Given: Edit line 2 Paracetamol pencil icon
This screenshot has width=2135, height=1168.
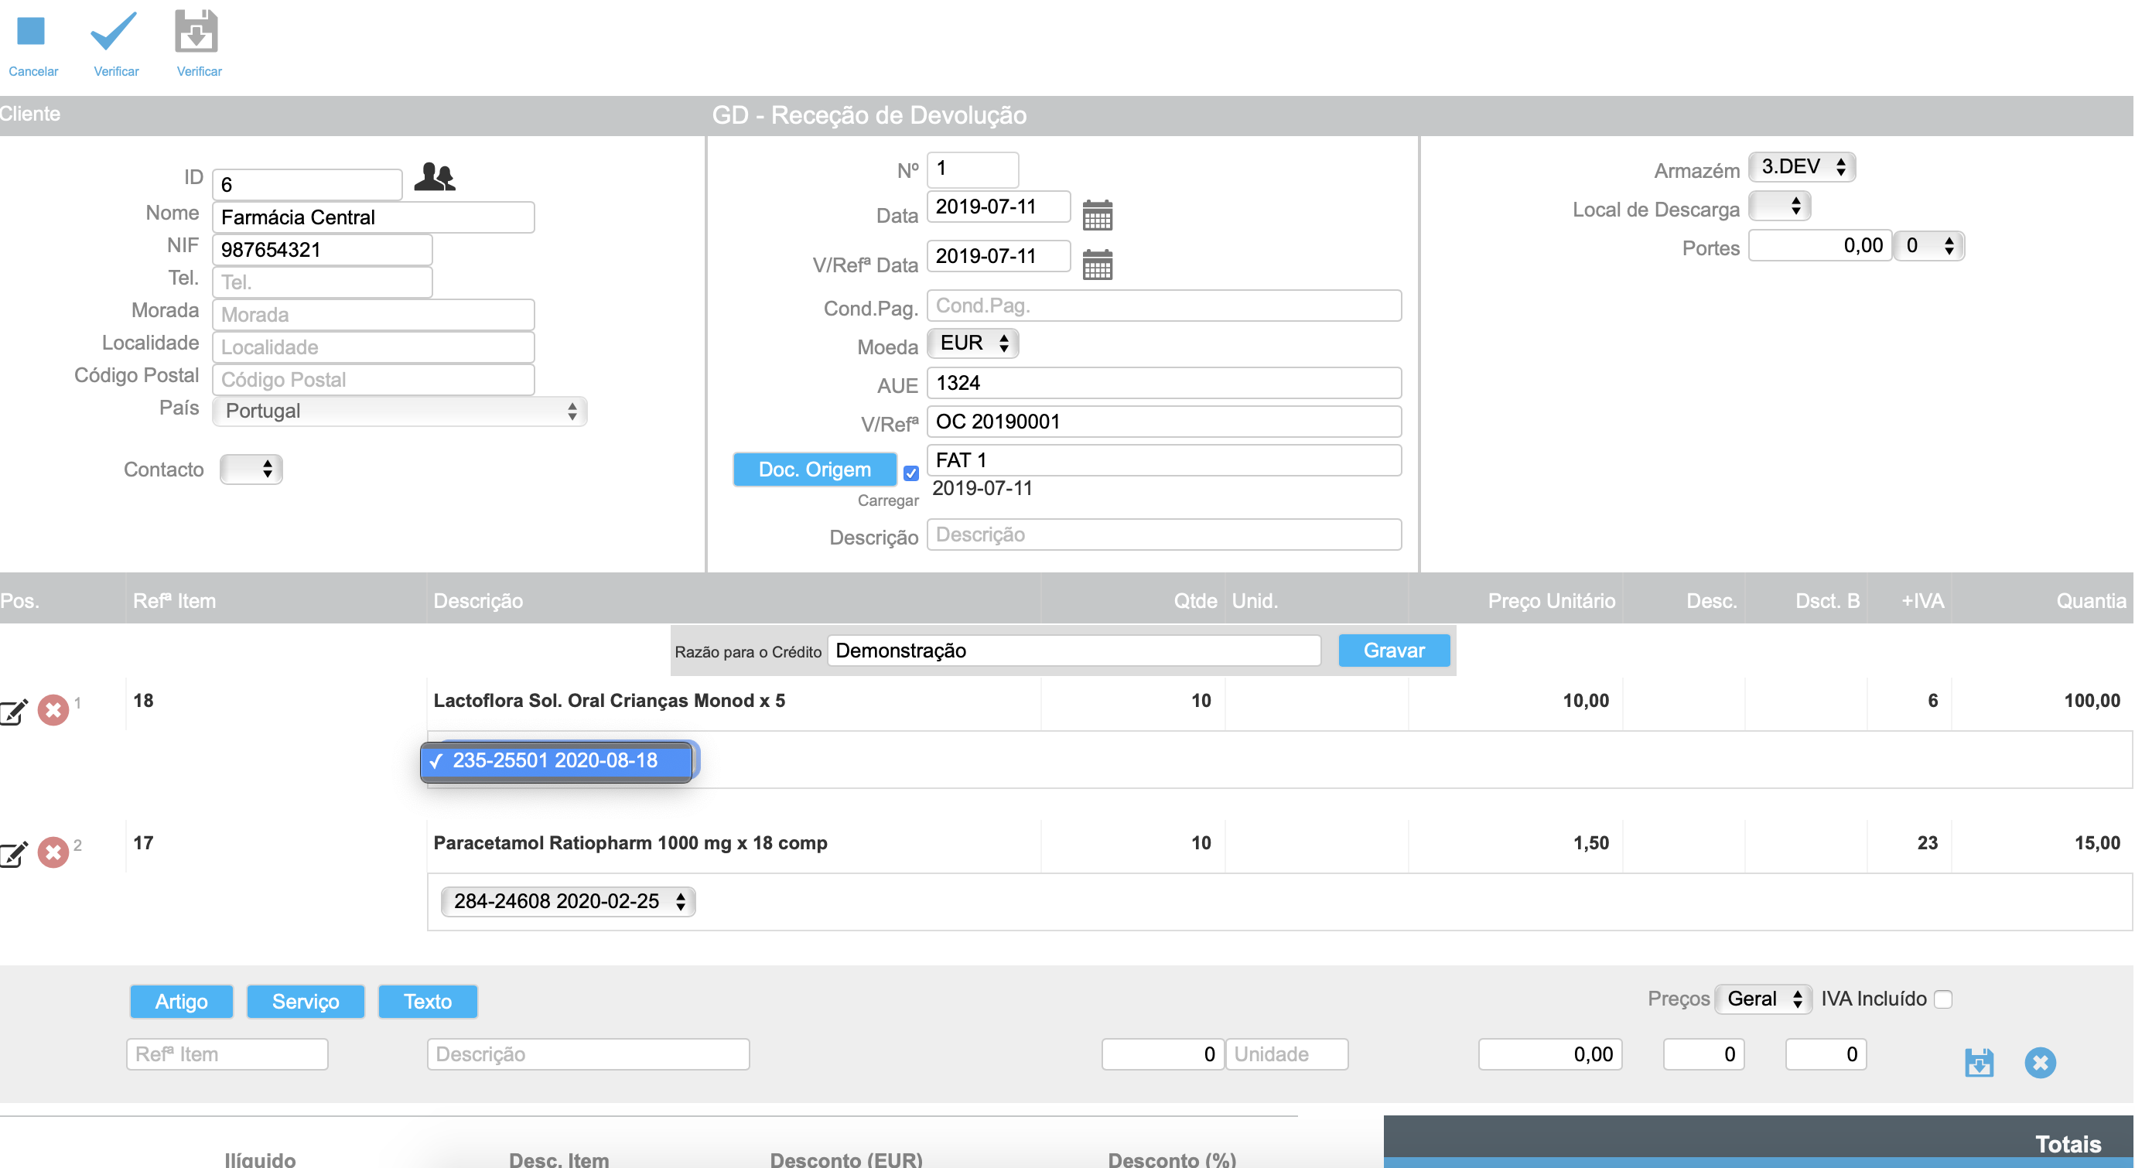Looking at the screenshot, I should click(x=14, y=853).
